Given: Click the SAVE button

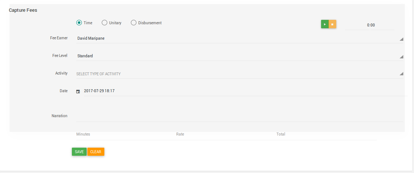Looking at the screenshot, I should (79, 152).
